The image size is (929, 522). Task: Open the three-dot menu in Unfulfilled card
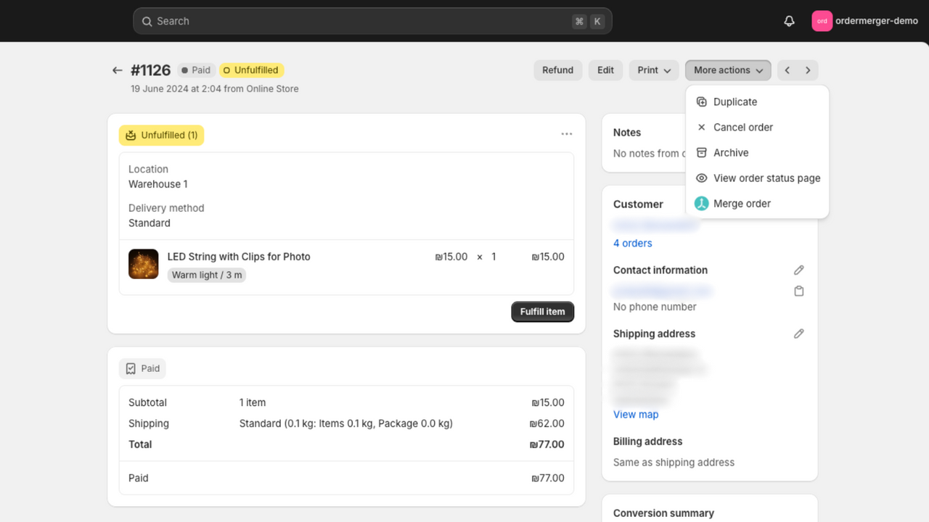[x=567, y=134]
